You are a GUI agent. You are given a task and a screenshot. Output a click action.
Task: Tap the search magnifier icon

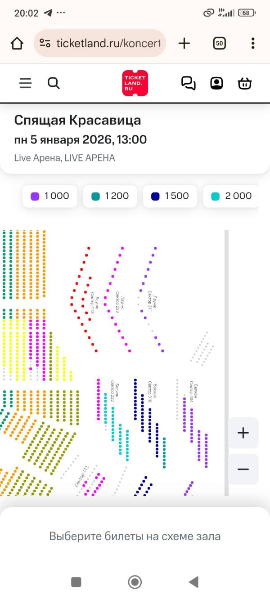(54, 83)
